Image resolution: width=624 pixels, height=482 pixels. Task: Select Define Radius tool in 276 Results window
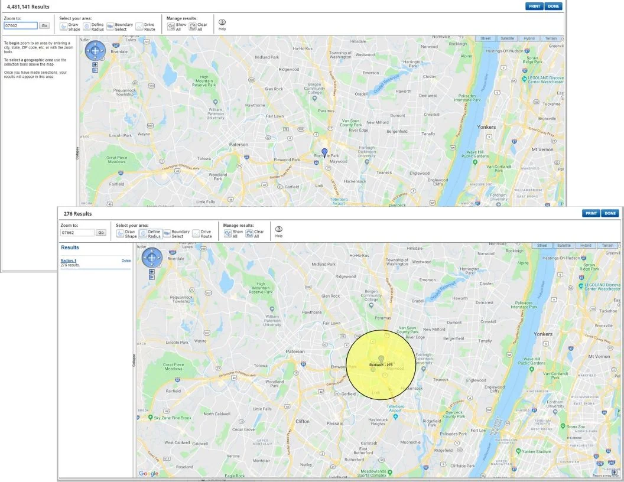pos(151,234)
